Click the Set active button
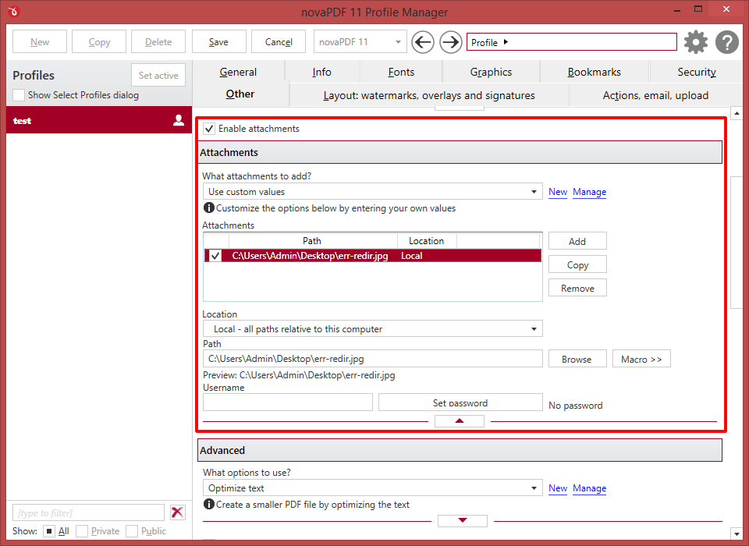 [158, 75]
